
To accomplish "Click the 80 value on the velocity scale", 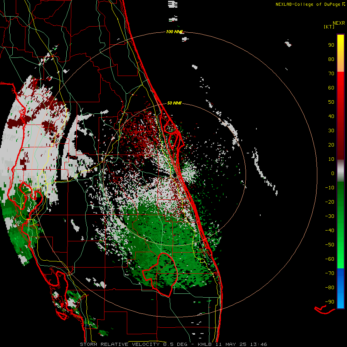I will [x=331, y=59].
